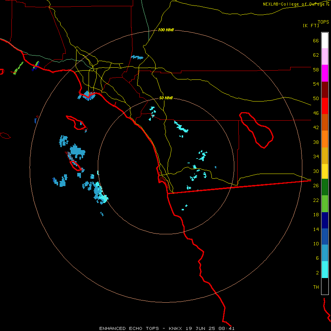Click the 18 legend value
The width and height of the screenshot is (331, 331).
[316, 215]
